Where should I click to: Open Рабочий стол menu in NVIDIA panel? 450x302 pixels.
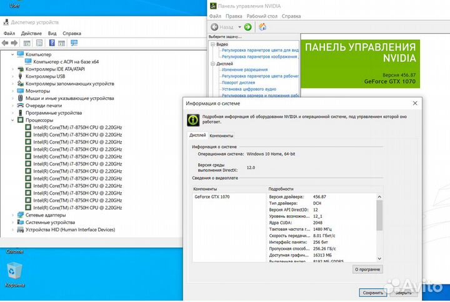click(262, 16)
